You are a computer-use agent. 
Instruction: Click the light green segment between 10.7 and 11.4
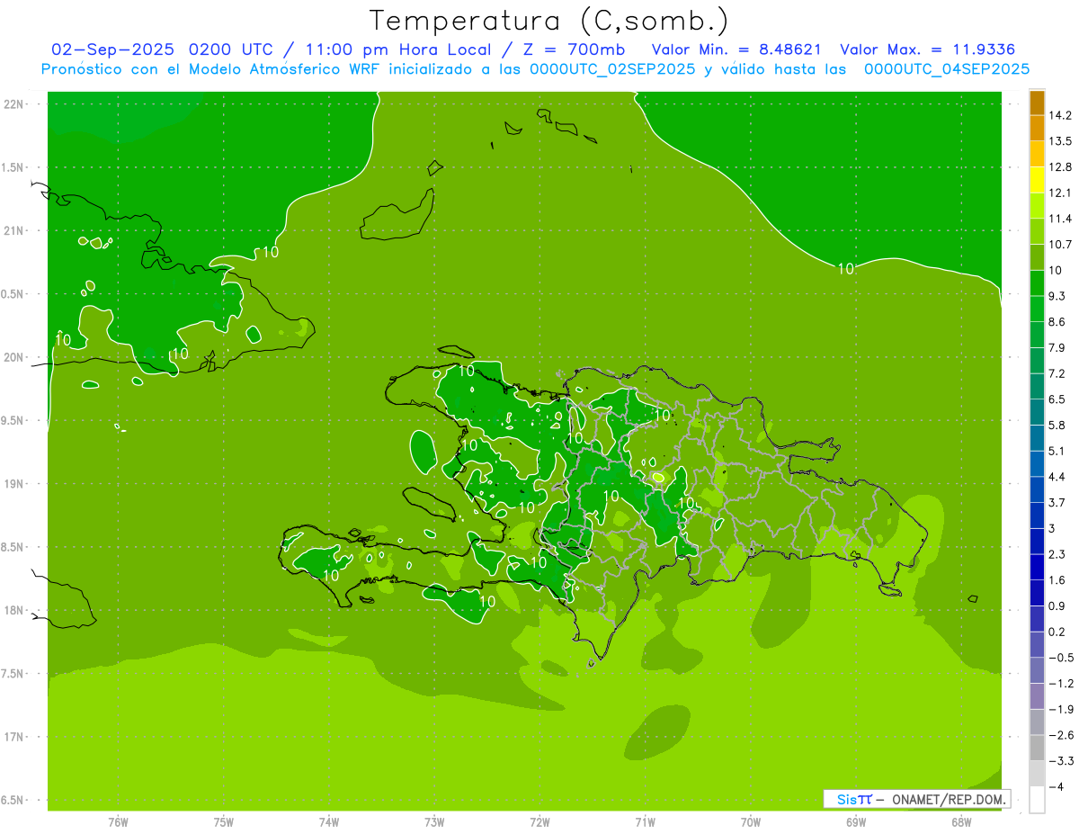(x=1037, y=231)
